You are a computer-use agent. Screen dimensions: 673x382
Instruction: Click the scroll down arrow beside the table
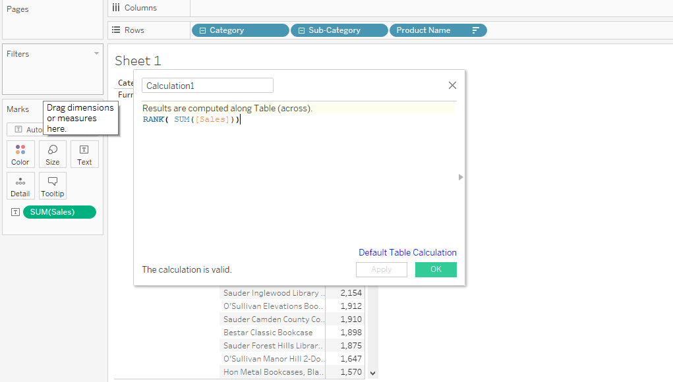pyautogui.click(x=372, y=373)
